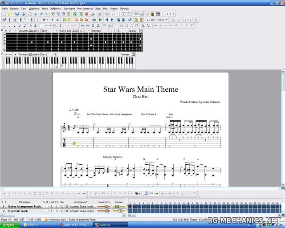Select the OverDub Track row name
285x228 pixels.
19,211
